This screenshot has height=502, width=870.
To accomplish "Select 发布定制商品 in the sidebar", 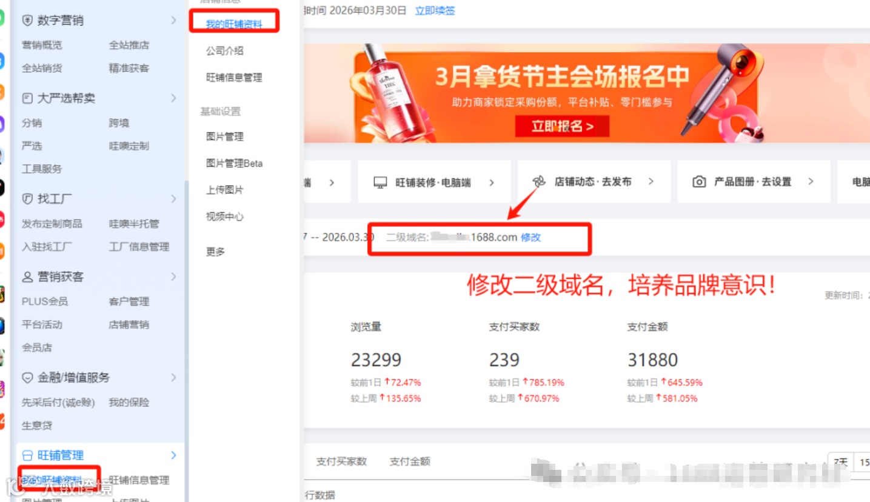I will coord(52,224).
